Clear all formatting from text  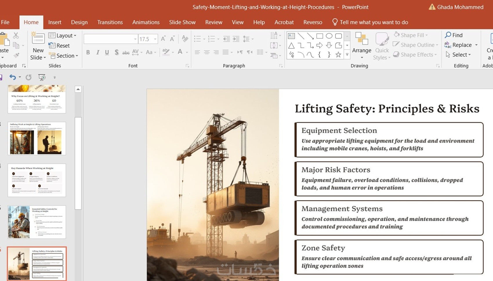point(185,39)
